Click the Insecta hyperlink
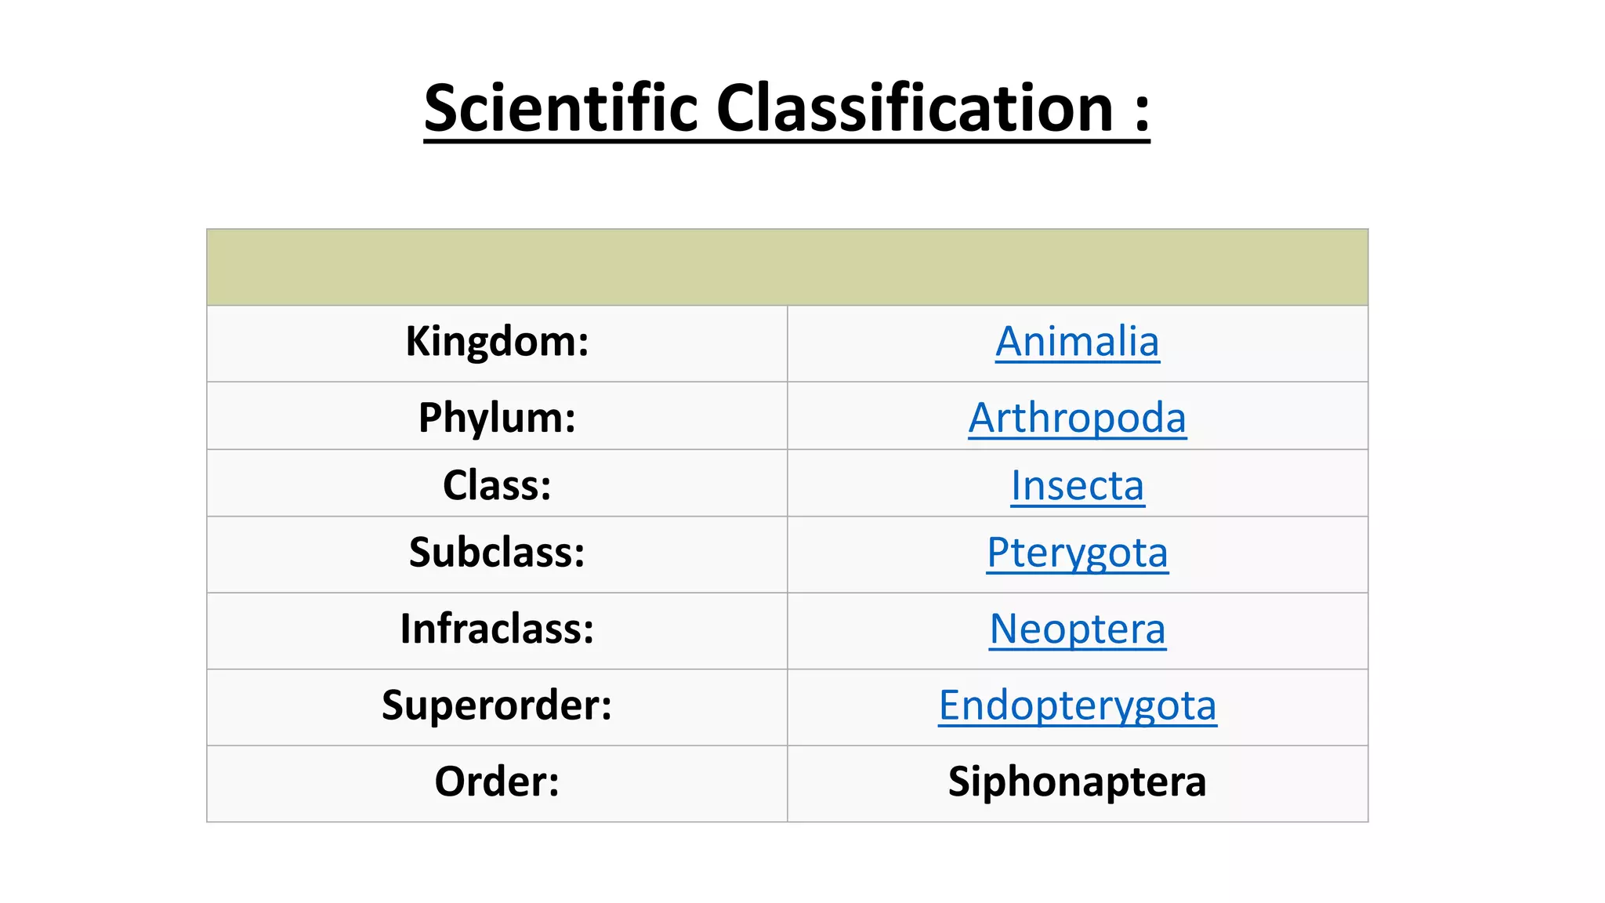 (x=1077, y=485)
